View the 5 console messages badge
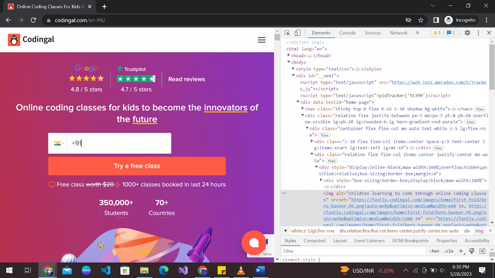Screen dimensions: 495x278 tap(451, 32)
